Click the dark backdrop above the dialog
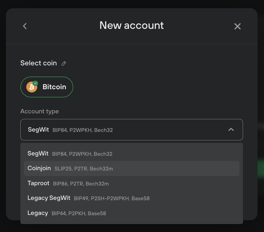Viewport: 264px width, 232px height. pyautogui.click(x=132, y=4)
